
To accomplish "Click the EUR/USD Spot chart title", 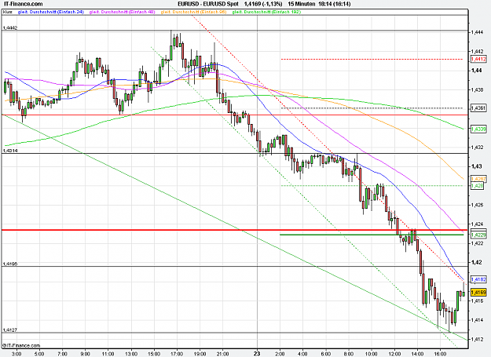I will pyautogui.click(x=208, y=4).
